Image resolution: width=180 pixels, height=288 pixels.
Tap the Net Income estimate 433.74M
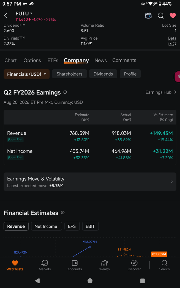tap(79, 151)
